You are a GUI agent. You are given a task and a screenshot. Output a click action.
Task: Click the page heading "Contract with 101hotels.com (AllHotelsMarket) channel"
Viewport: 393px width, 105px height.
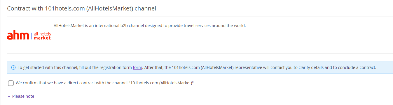pos(81,8)
